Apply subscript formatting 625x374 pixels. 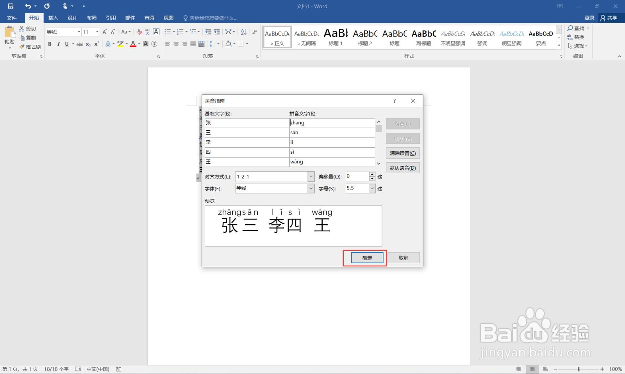(88, 44)
